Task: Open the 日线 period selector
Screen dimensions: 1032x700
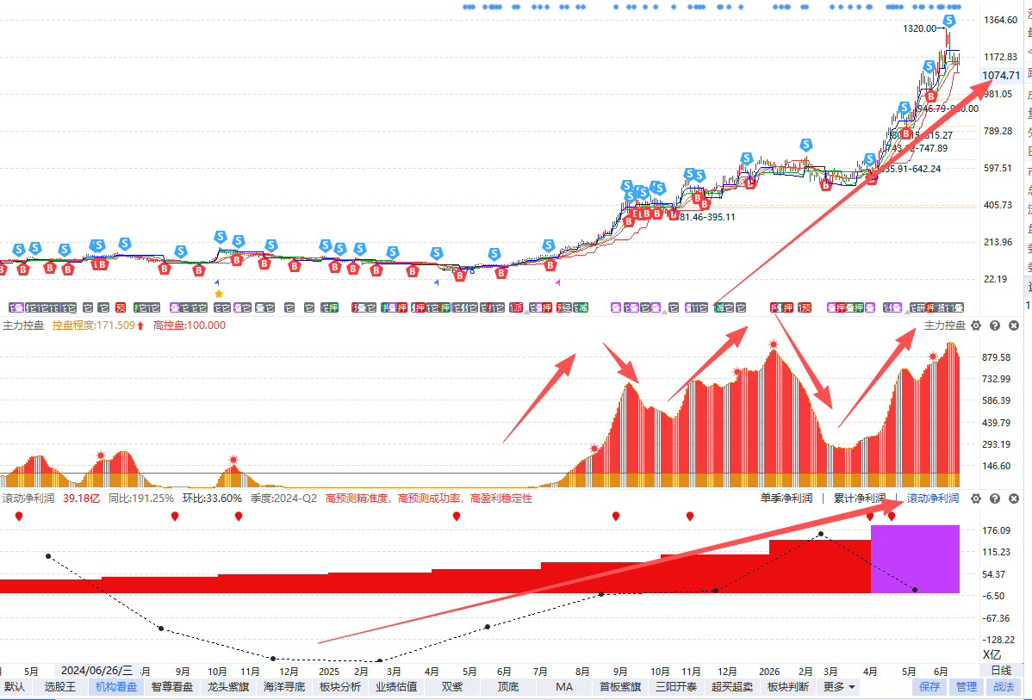Action: 1001,671
